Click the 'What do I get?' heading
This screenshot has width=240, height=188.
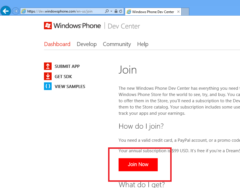[142, 185]
